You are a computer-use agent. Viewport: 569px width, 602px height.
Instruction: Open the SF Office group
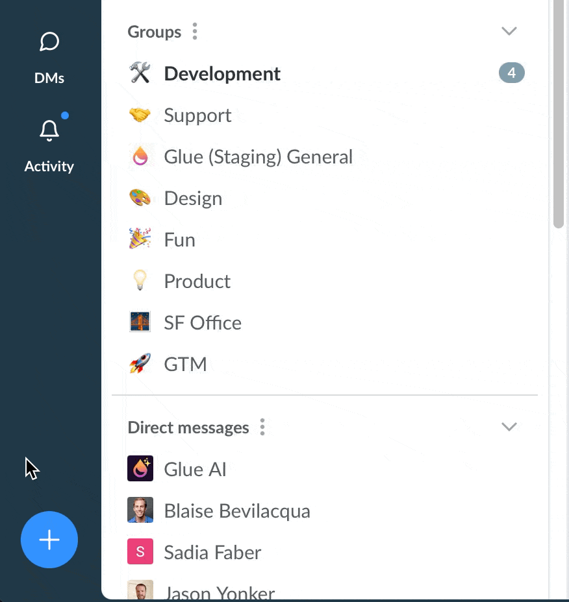[x=203, y=323]
